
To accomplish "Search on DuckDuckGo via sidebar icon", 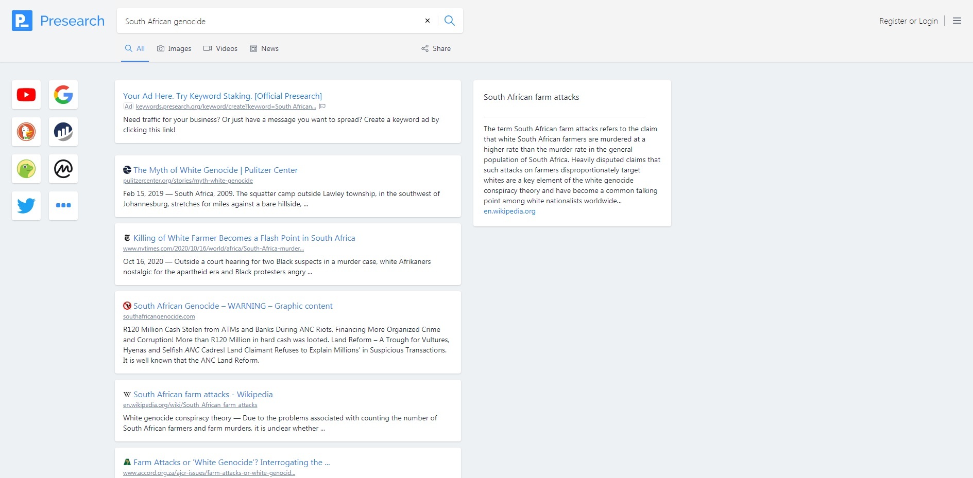I will tap(26, 132).
